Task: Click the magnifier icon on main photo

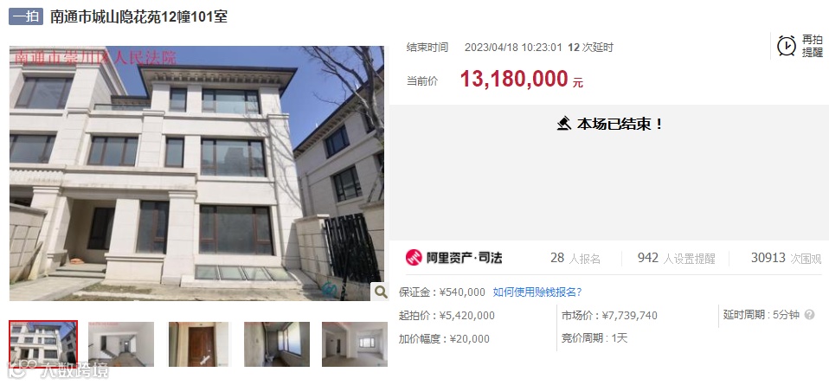Action: click(380, 291)
